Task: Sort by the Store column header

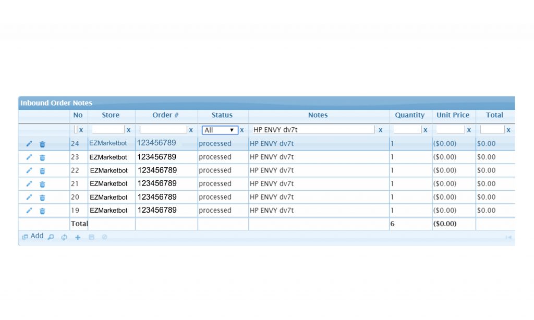Action: [111, 115]
